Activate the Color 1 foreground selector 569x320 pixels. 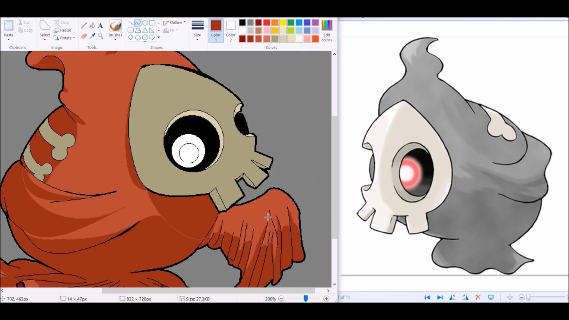pyautogui.click(x=216, y=31)
